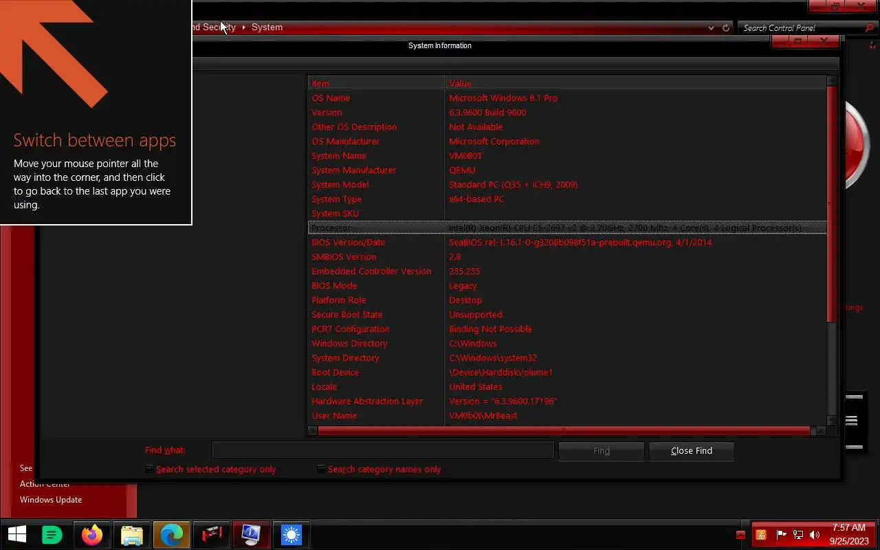880x550 pixels.
Task: Switch to Microsoft Edge in the taskbar
Action: [172, 535]
